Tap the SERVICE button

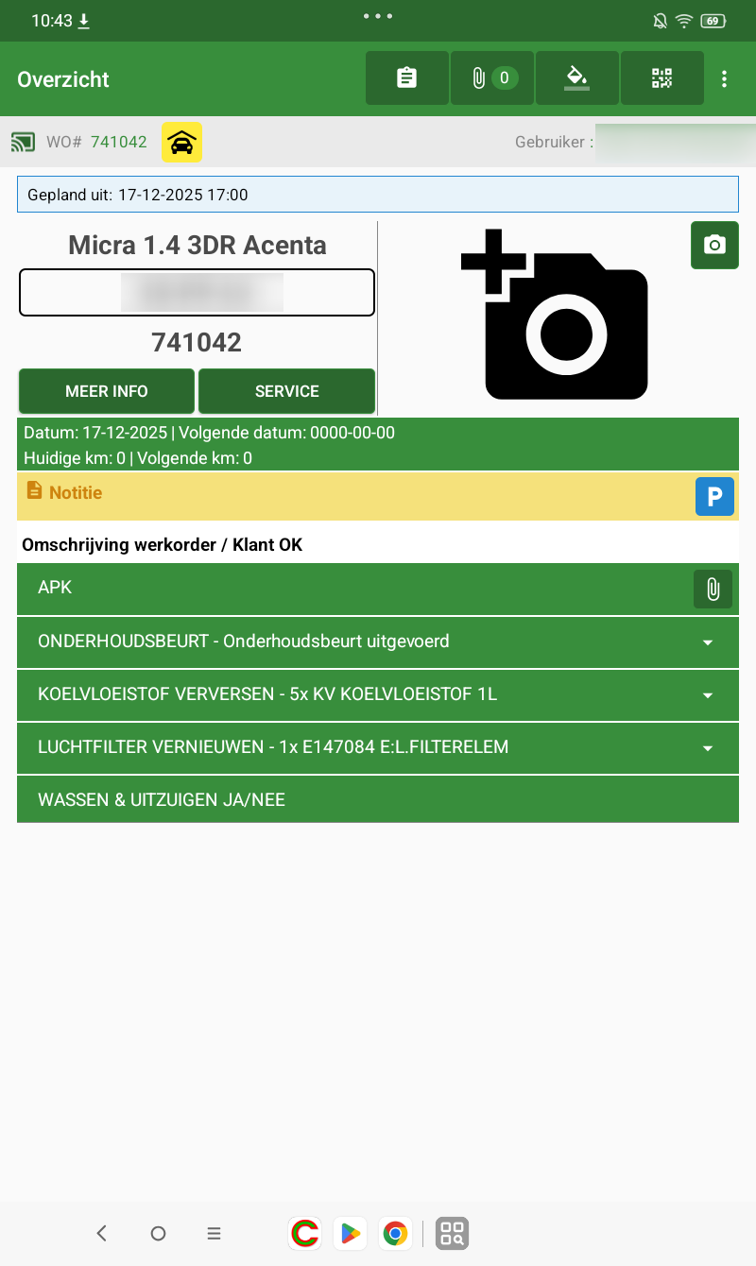287,391
